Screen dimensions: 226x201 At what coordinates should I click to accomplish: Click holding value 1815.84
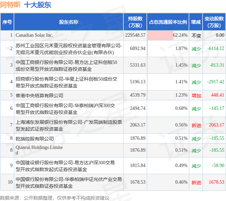(138, 165)
